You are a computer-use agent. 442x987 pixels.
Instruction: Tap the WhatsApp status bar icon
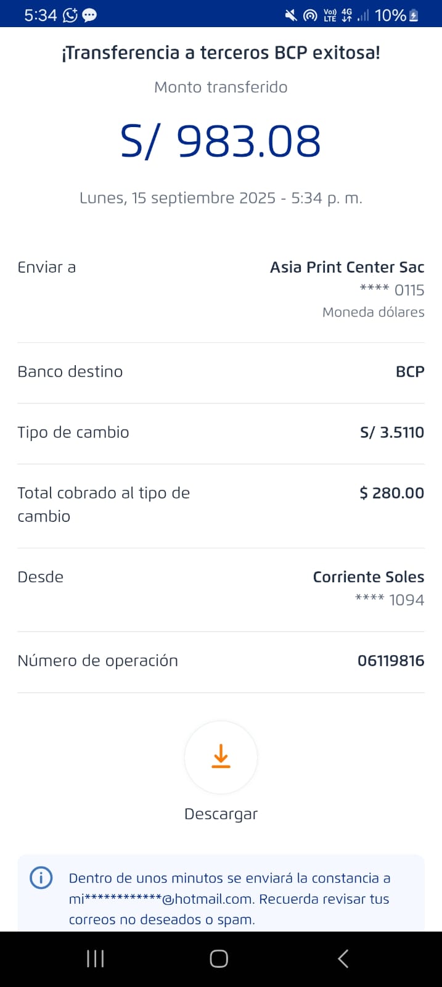(x=70, y=15)
